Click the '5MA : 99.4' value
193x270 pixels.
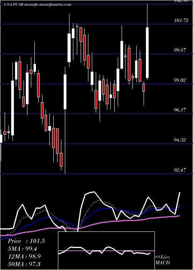click(x=22, y=249)
